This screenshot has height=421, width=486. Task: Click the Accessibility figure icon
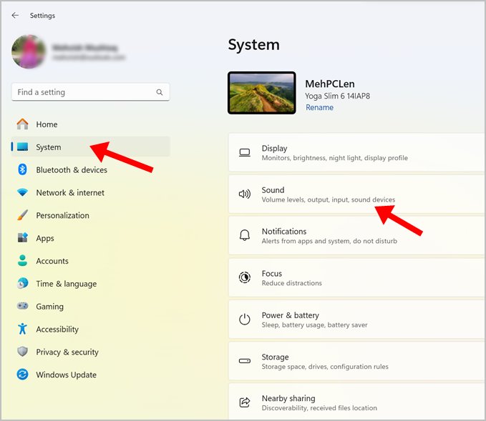click(22, 329)
